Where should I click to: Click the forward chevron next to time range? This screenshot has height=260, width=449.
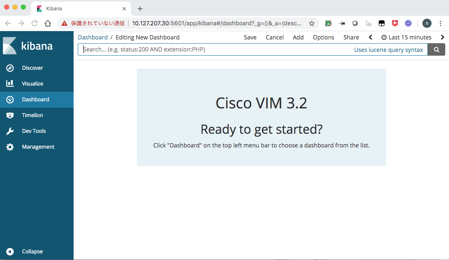coord(442,37)
